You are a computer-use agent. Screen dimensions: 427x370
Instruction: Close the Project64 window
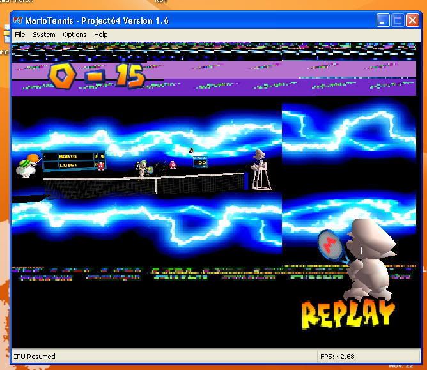(412, 20)
